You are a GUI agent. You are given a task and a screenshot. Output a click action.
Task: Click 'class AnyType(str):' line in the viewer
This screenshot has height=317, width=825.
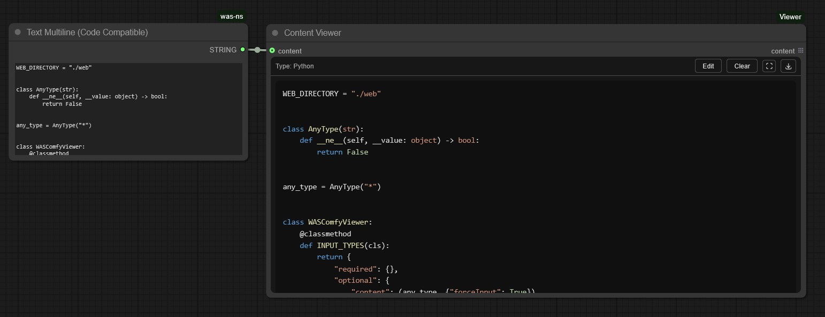pos(323,129)
